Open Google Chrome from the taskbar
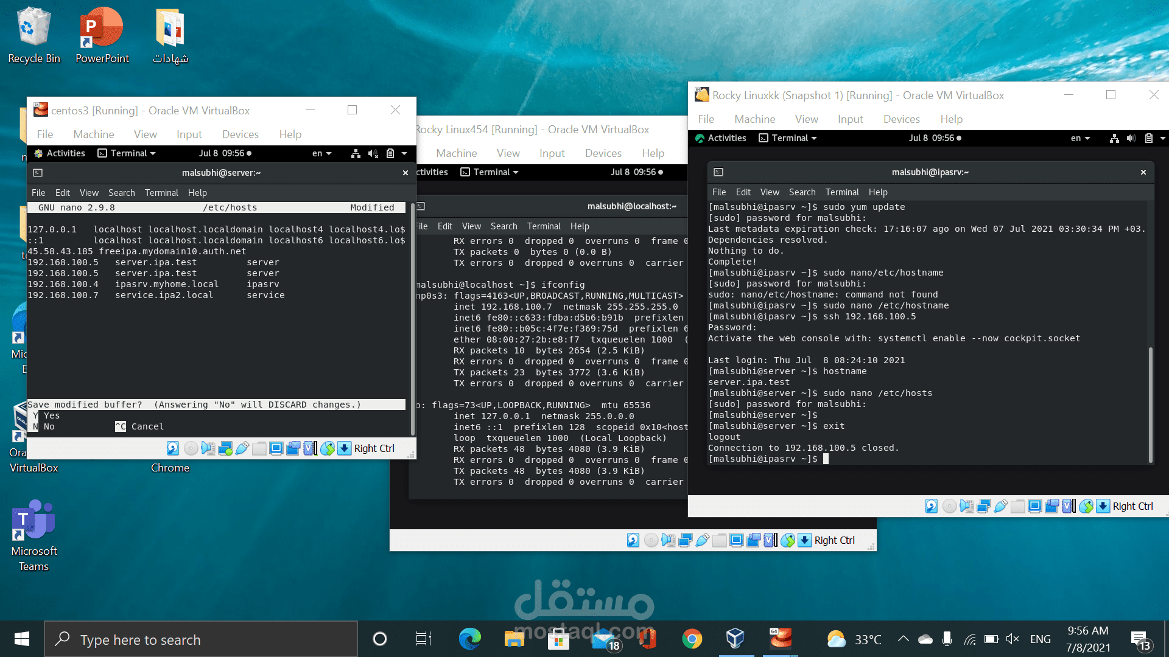1169x657 pixels. (x=692, y=639)
